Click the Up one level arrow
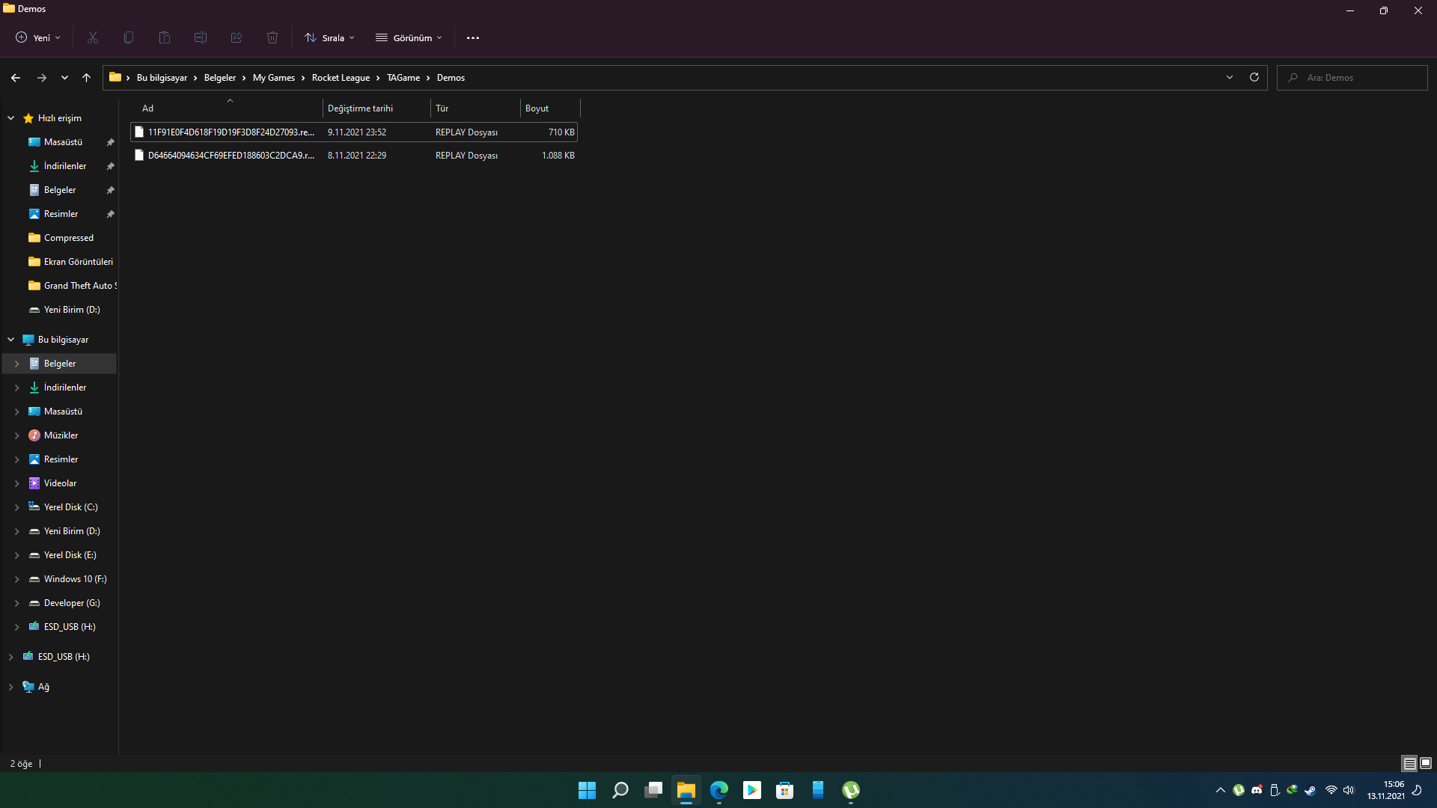 click(x=86, y=77)
